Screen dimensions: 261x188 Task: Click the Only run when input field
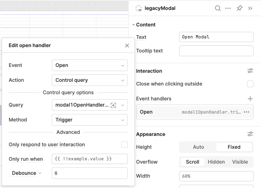click(90, 159)
